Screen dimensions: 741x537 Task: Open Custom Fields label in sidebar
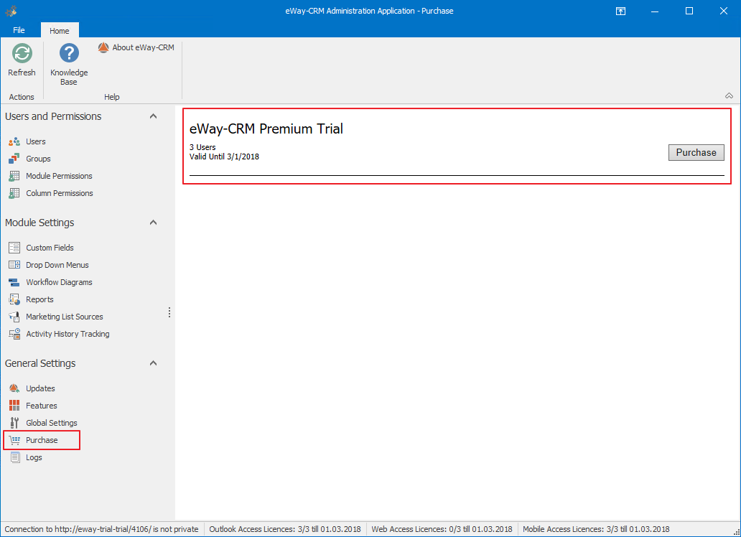[x=50, y=248]
